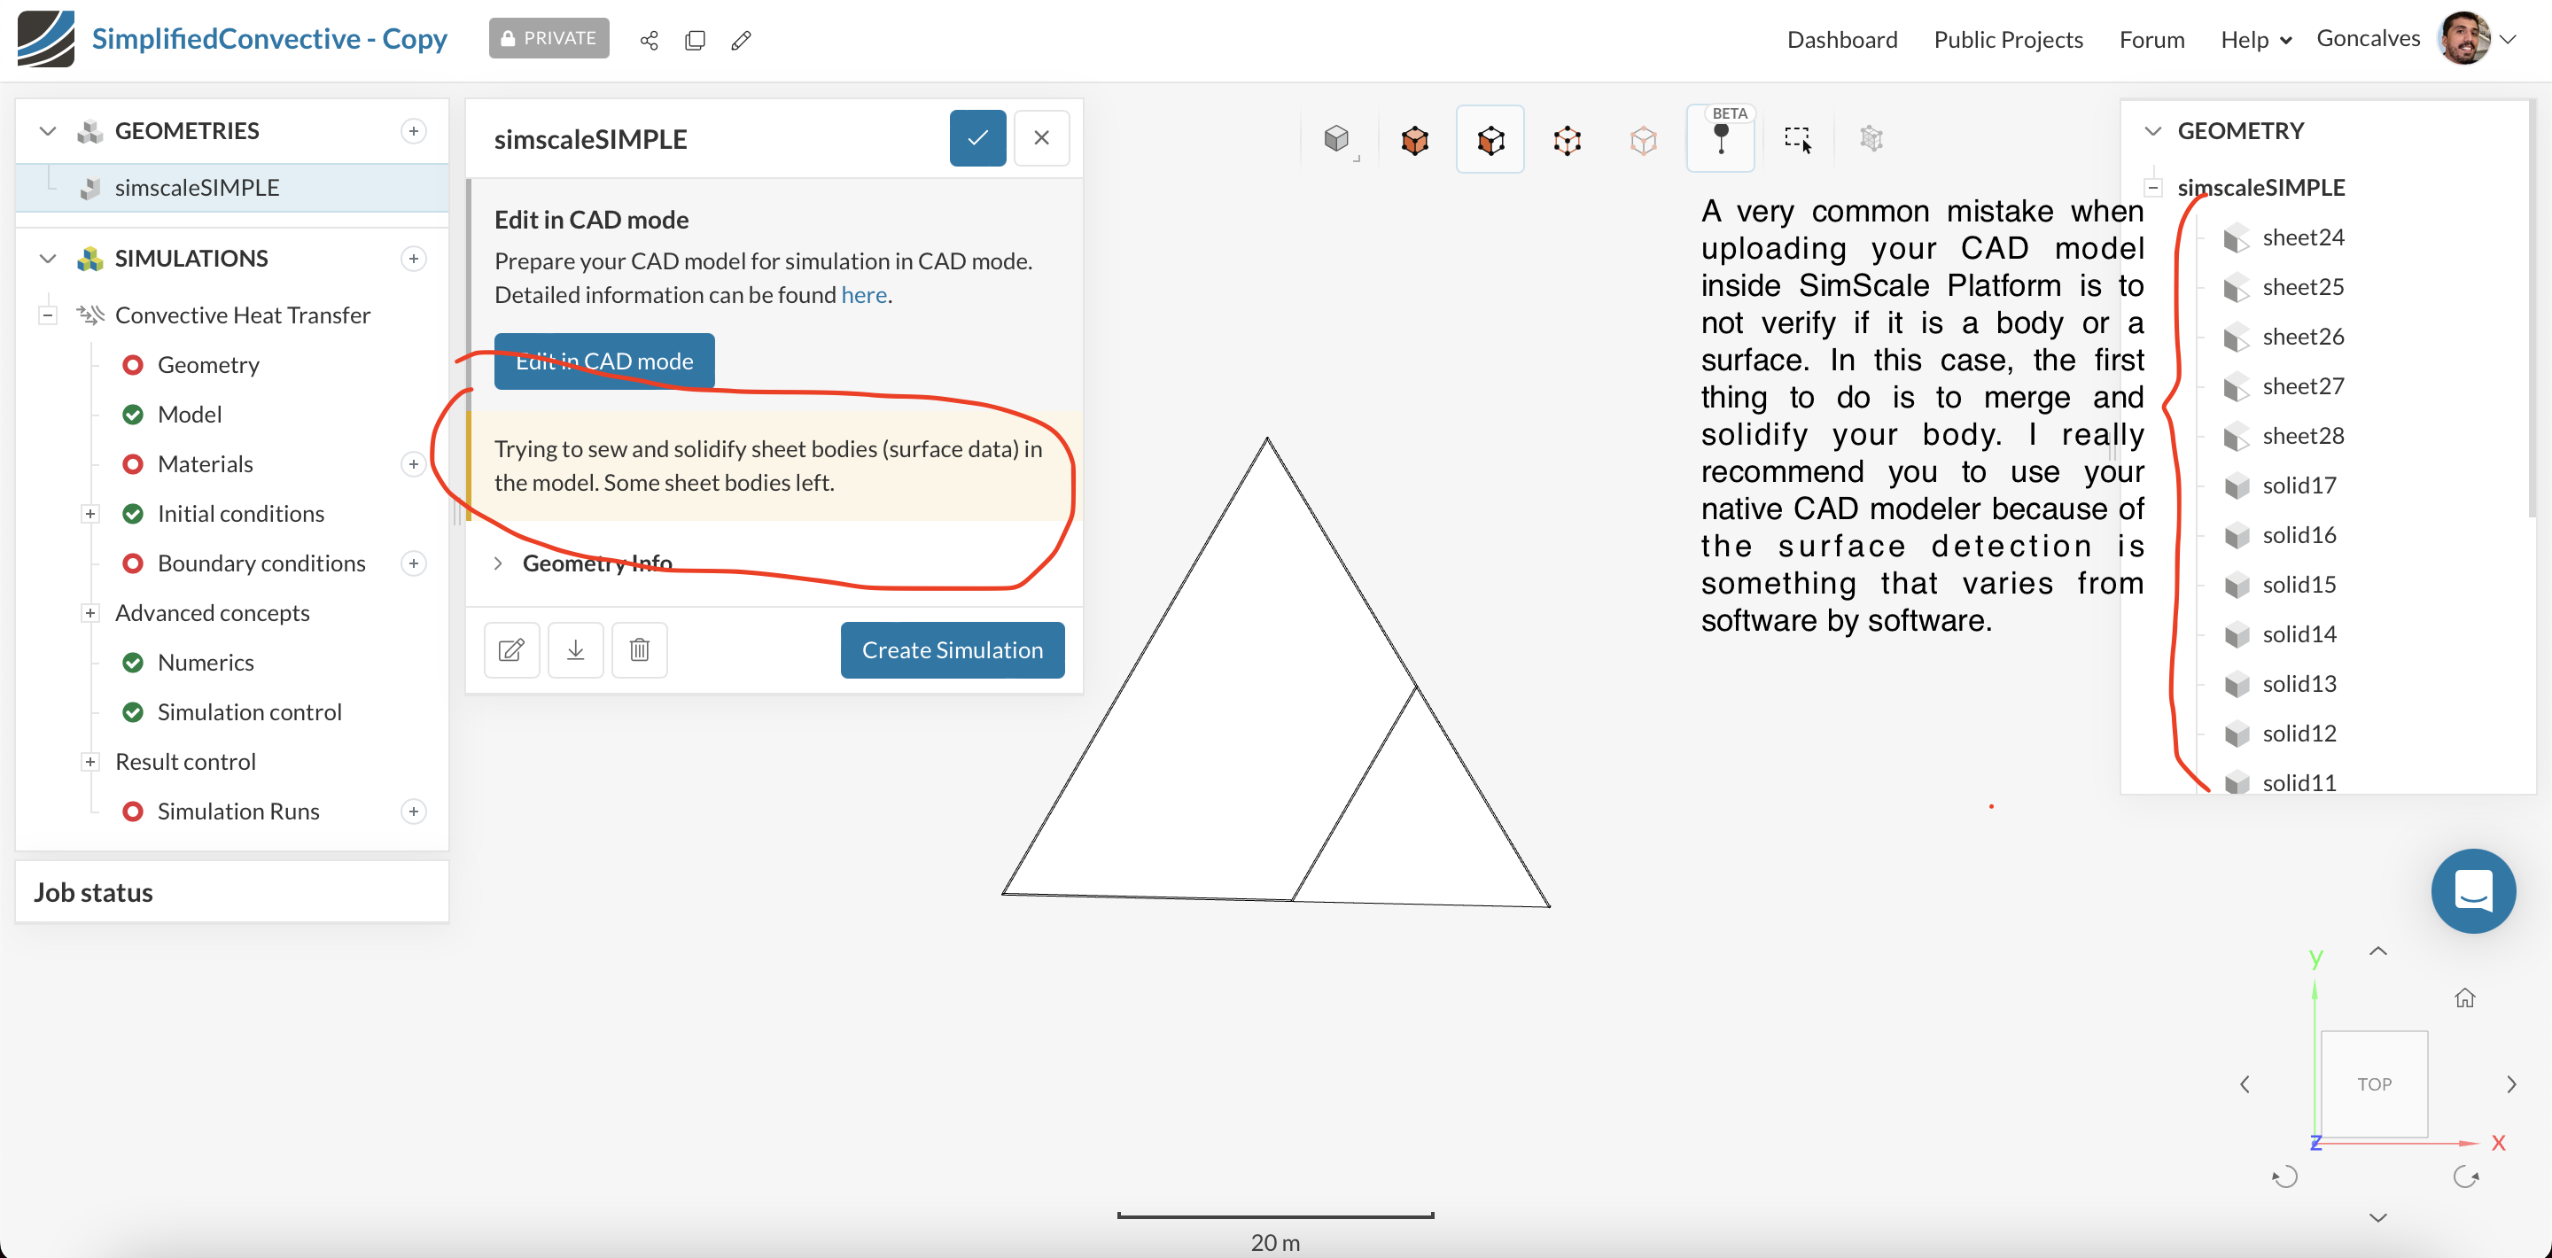Viewport: 2552px width, 1258px height.
Task: Click the pencil rename project icon
Action: (741, 40)
